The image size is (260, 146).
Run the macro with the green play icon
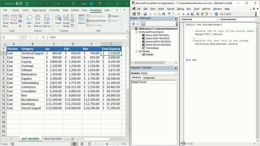tap(179, 14)
